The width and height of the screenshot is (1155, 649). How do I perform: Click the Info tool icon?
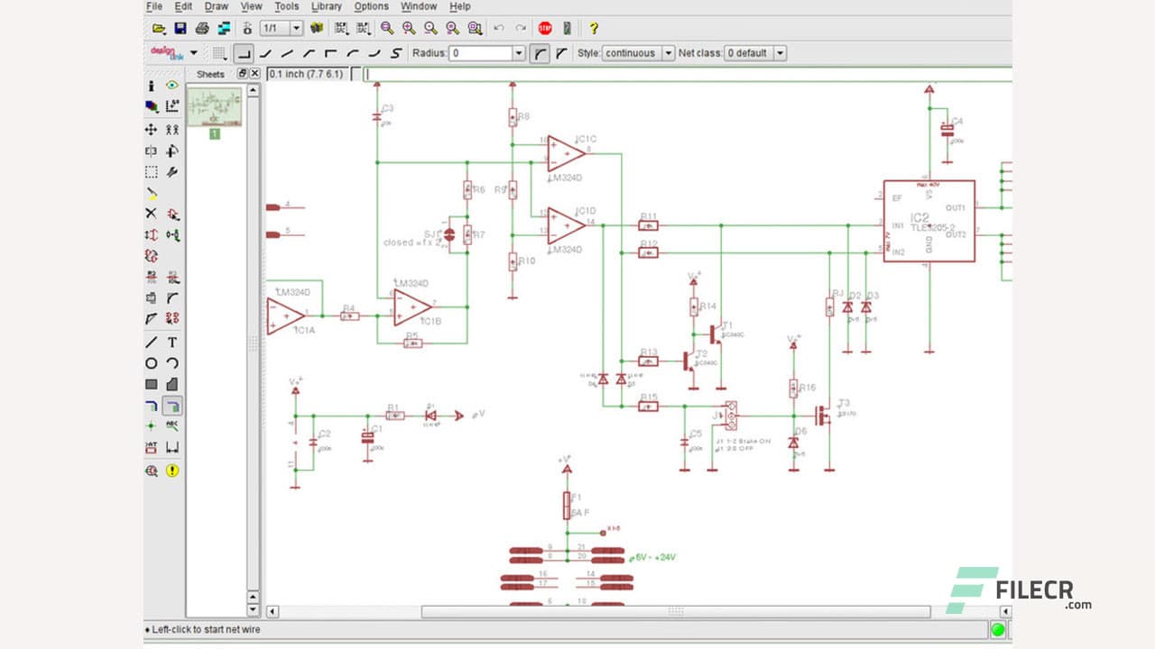(151, 86)
